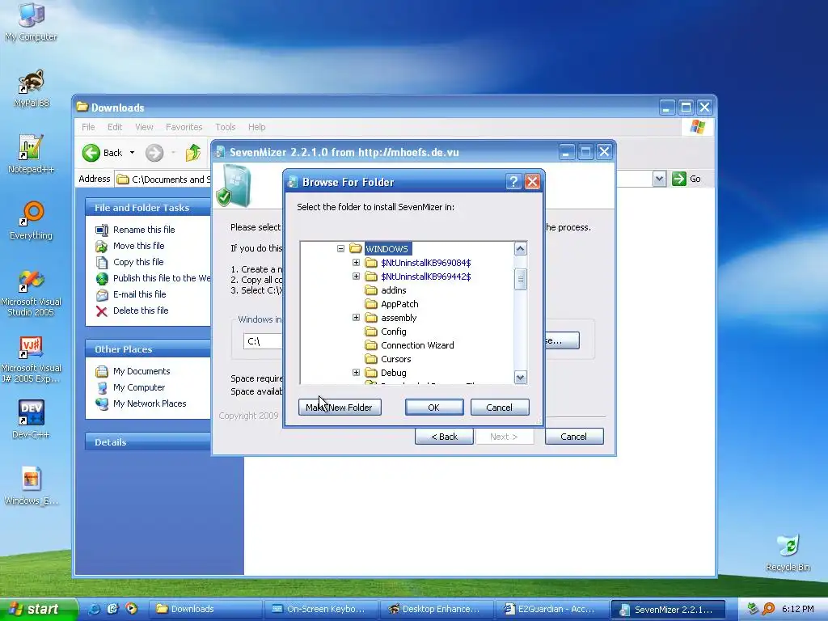This screenshot has height=621, width=828.
Task: Click Rename this file task
Action: coord(135,230)
